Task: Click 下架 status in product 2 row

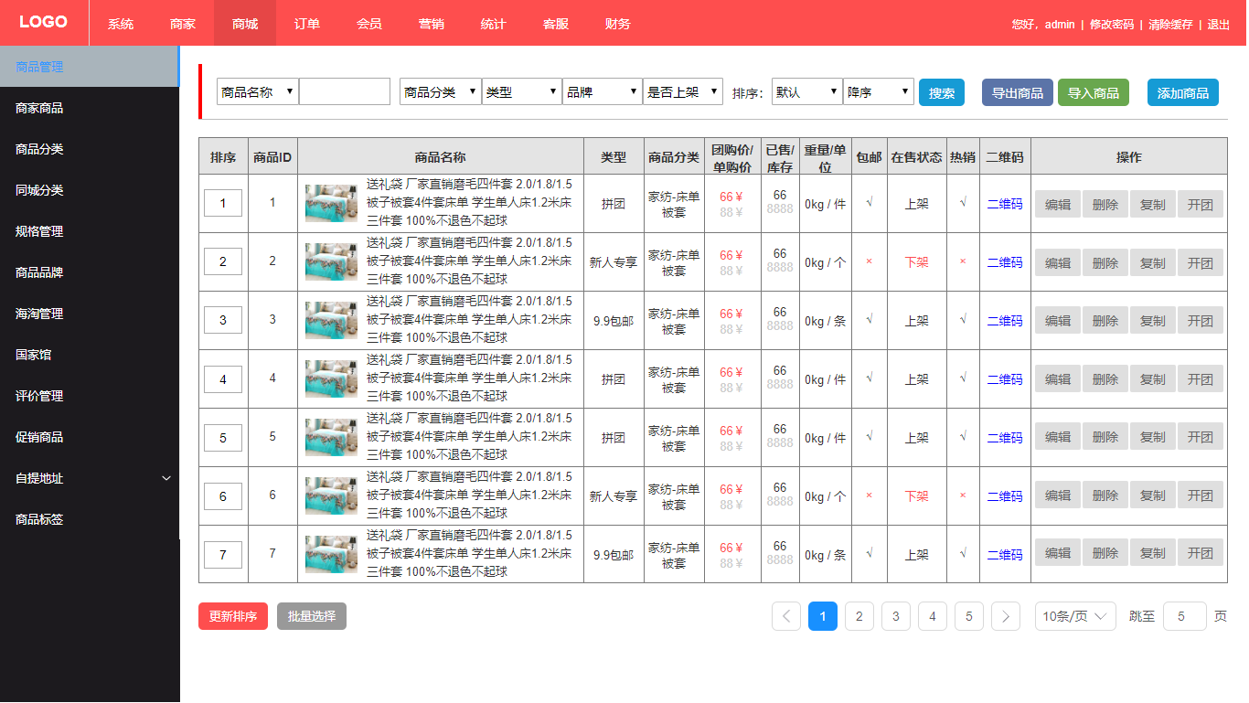Action: [x=917, y=262]
